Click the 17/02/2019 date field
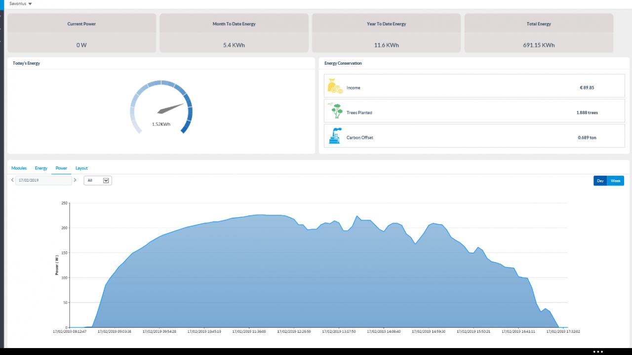Screen dimensions: 632x355 coord(43,181)
